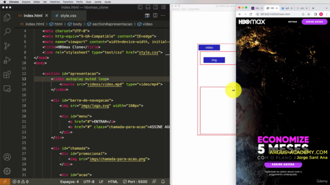The width and height of the screenshot is (330, 185).
Task: Open the Favoritos menu
Action: (68, 2)
